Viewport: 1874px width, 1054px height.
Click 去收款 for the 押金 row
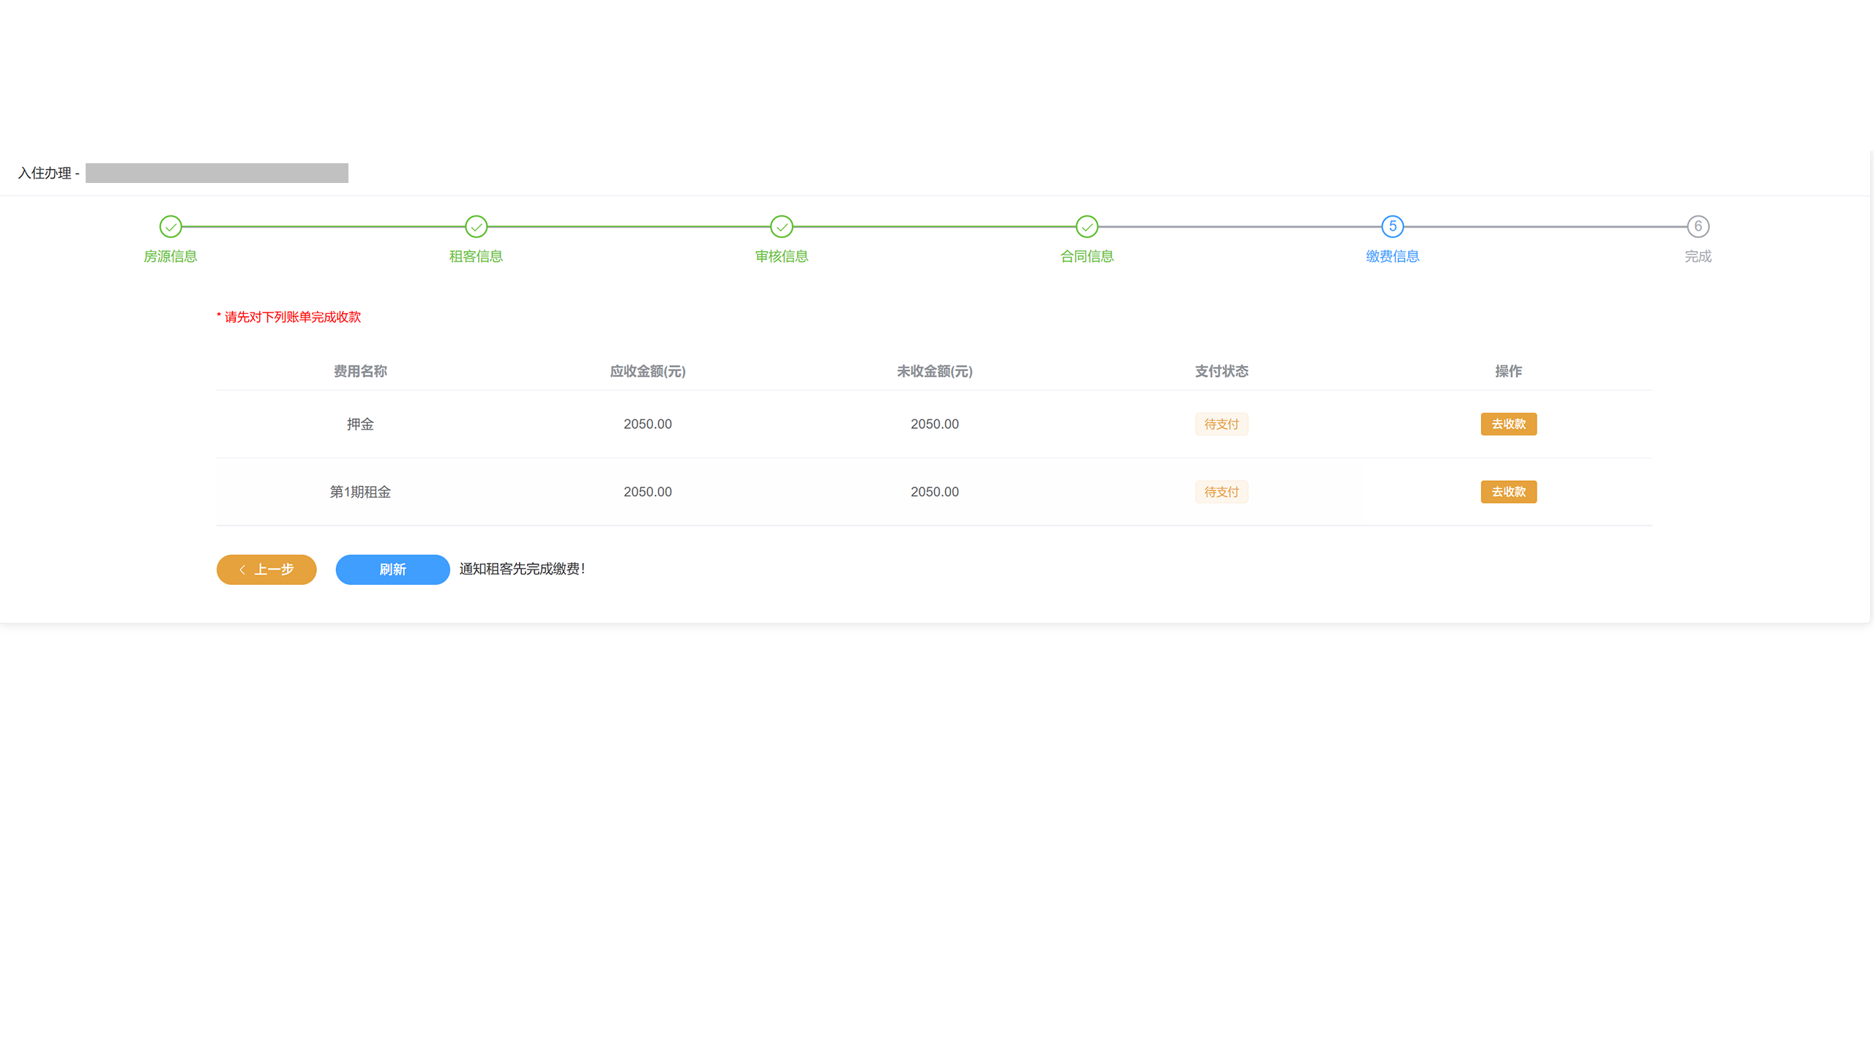[1508, 424]
